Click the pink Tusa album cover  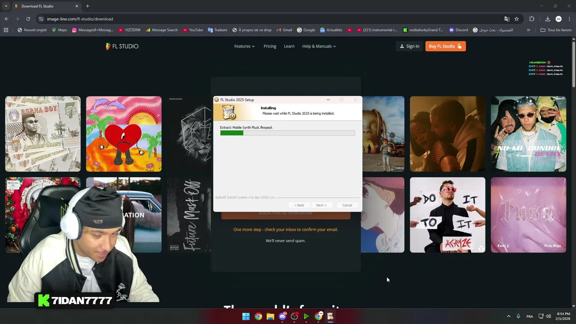point(529,215)
